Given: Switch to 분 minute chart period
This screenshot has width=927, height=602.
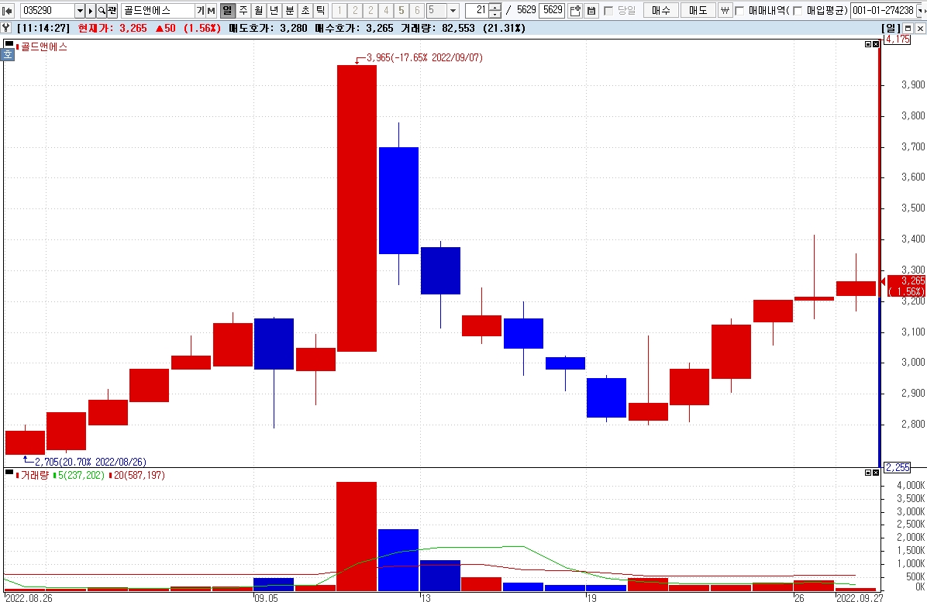Looking at the screenshot, I should tap(289, 11).
